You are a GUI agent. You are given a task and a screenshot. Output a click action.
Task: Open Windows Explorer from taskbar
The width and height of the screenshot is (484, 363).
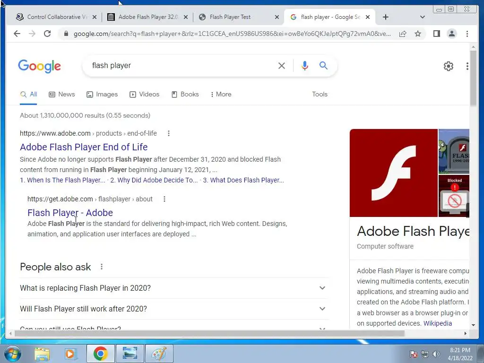pos(42,354)
